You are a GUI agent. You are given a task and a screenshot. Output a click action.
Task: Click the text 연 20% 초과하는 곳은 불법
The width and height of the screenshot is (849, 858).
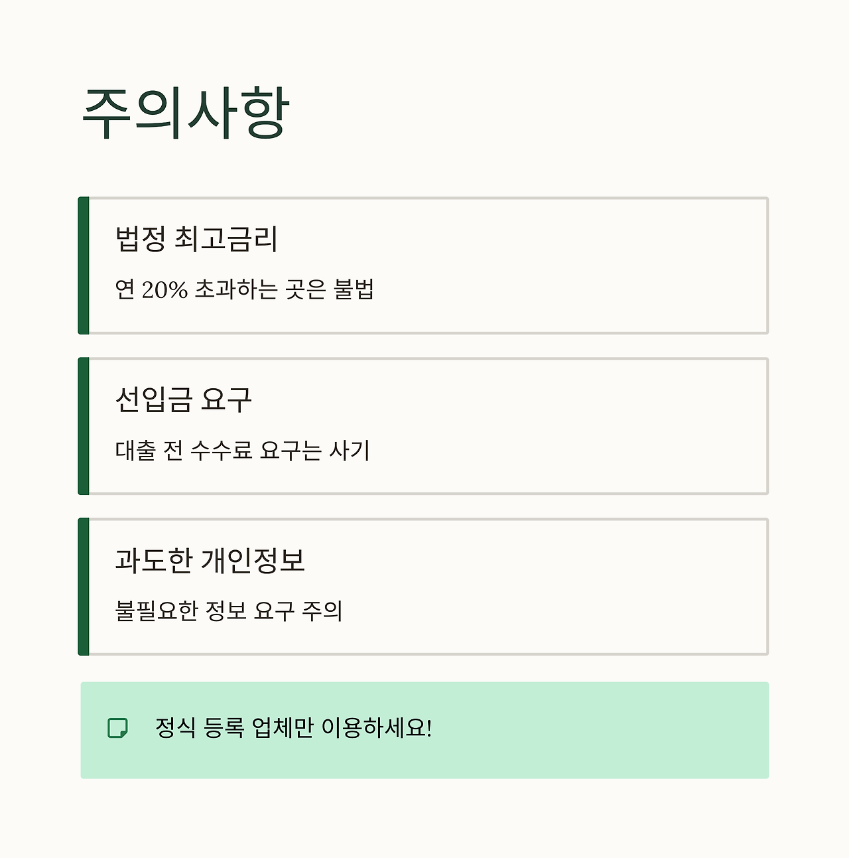point(245,289)
